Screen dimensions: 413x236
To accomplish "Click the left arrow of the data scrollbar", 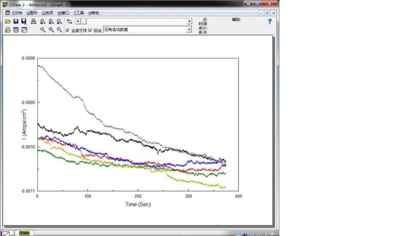I will tap(78, 21).
